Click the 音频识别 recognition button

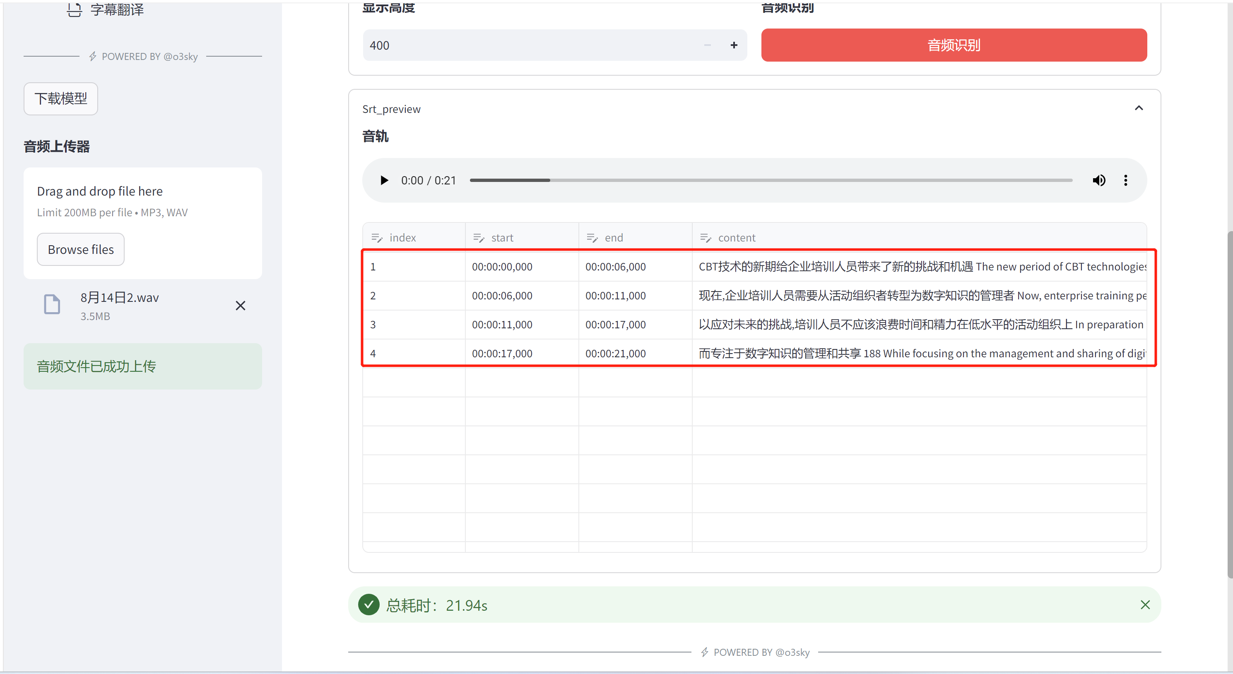point(954,45)
